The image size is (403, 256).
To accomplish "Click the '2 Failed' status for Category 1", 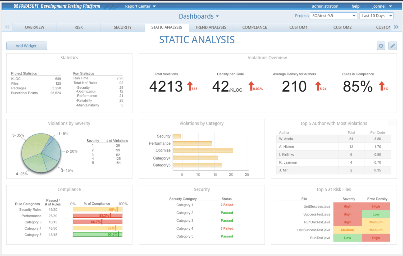I will [x=227, y=205].
